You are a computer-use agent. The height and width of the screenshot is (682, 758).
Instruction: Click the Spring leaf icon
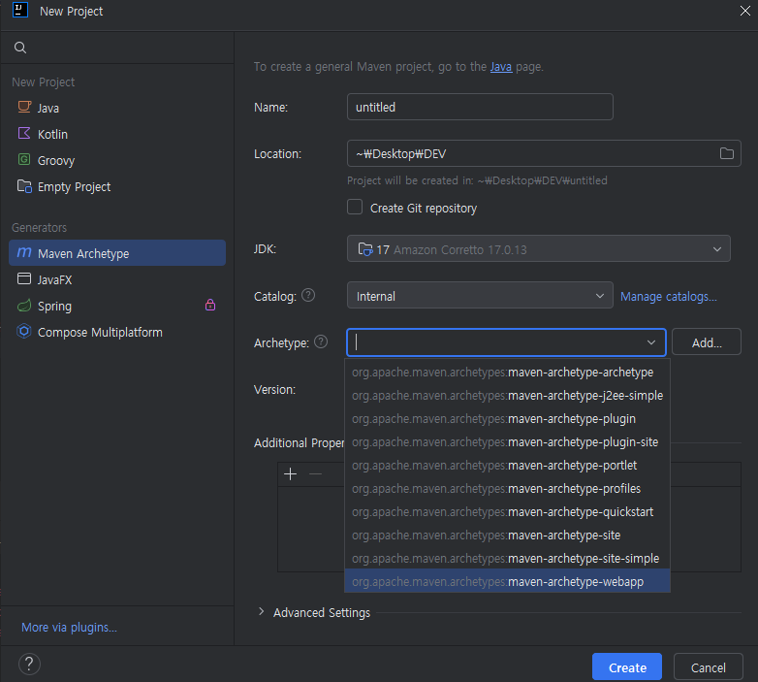(x=24, y=306)
